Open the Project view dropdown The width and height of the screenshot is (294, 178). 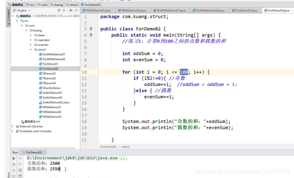click(x=30, y=11)
